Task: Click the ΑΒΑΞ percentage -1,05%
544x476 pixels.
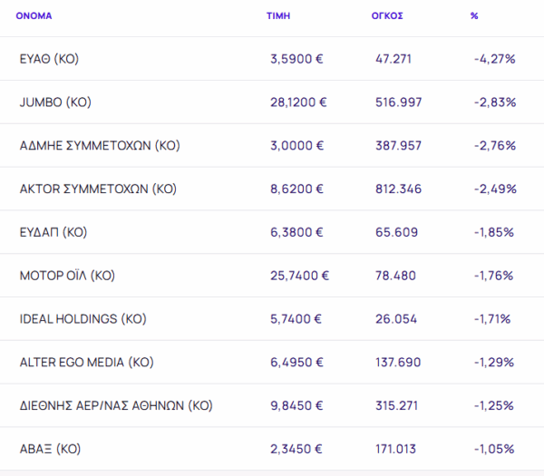Action: click(494, 449)
